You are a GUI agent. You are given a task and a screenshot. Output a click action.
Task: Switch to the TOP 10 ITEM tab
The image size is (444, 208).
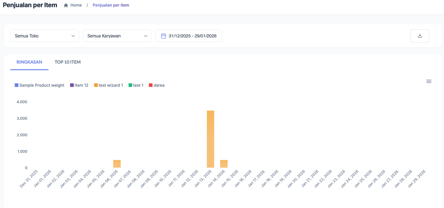68,62
